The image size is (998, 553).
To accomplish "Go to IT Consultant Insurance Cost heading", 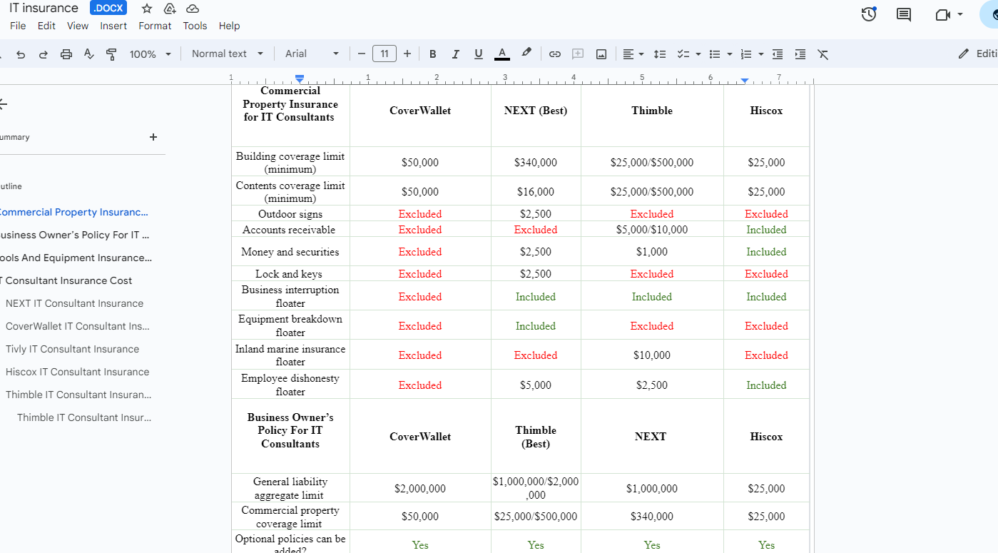I will [66, 280].
